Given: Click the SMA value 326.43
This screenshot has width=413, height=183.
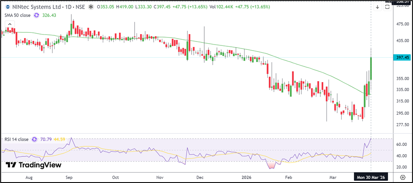Looking at the screenshot, I should [x=49, y=15].
